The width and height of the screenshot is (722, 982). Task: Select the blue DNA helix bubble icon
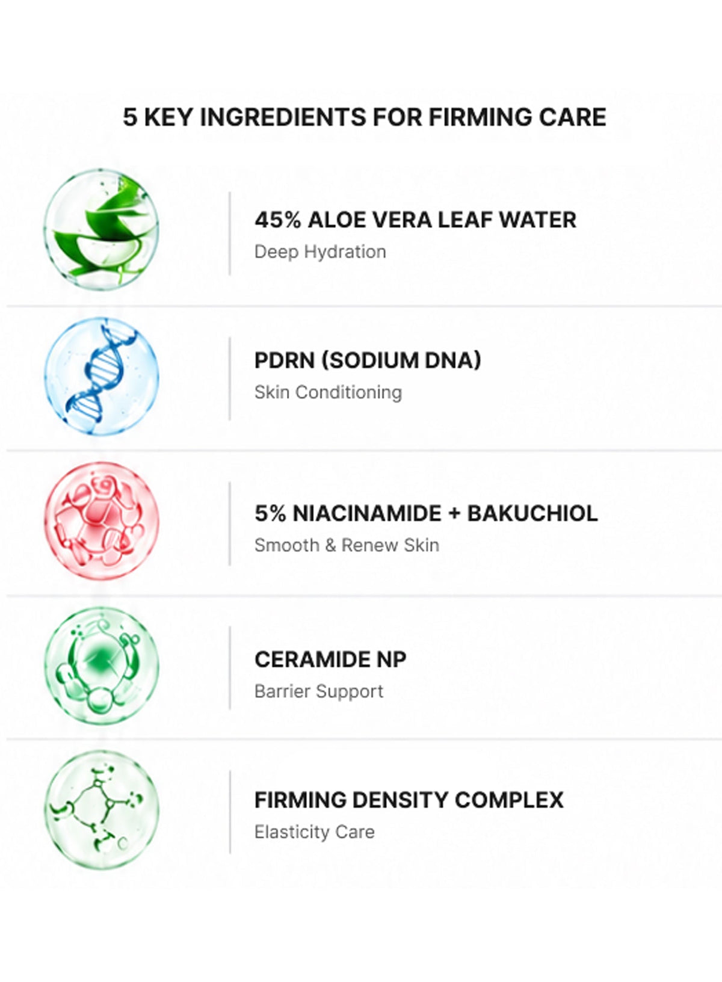click(x=102, y=376)
